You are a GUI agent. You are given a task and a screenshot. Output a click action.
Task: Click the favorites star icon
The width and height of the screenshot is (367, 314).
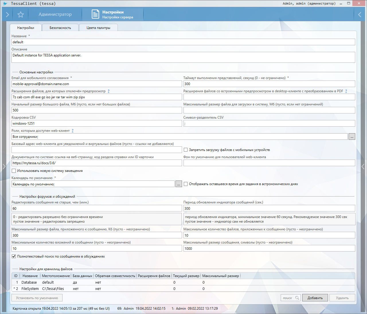[x=21, y=15]
